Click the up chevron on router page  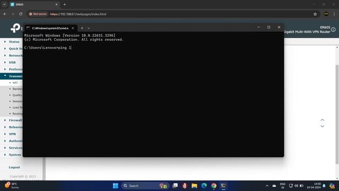(323, 120)
